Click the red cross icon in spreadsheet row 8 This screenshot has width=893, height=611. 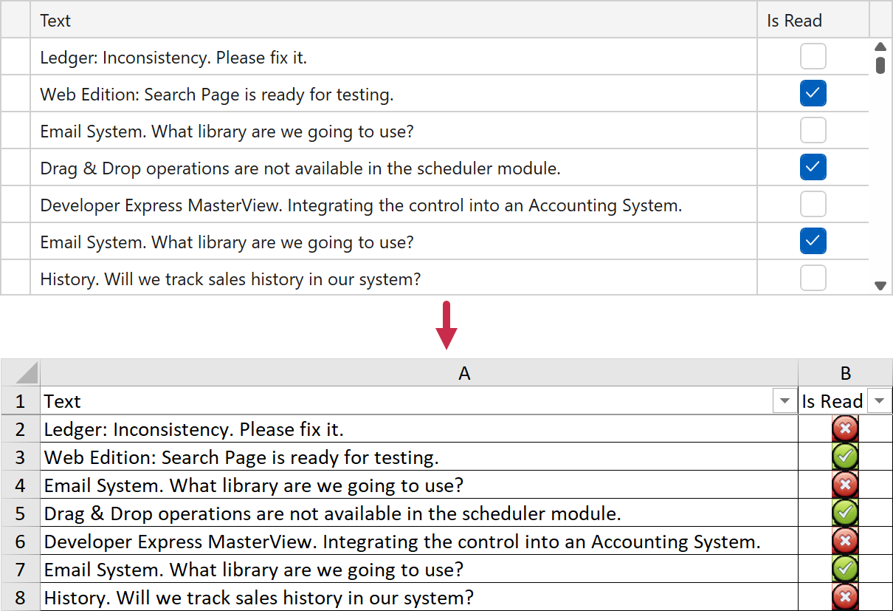[845, 597]
